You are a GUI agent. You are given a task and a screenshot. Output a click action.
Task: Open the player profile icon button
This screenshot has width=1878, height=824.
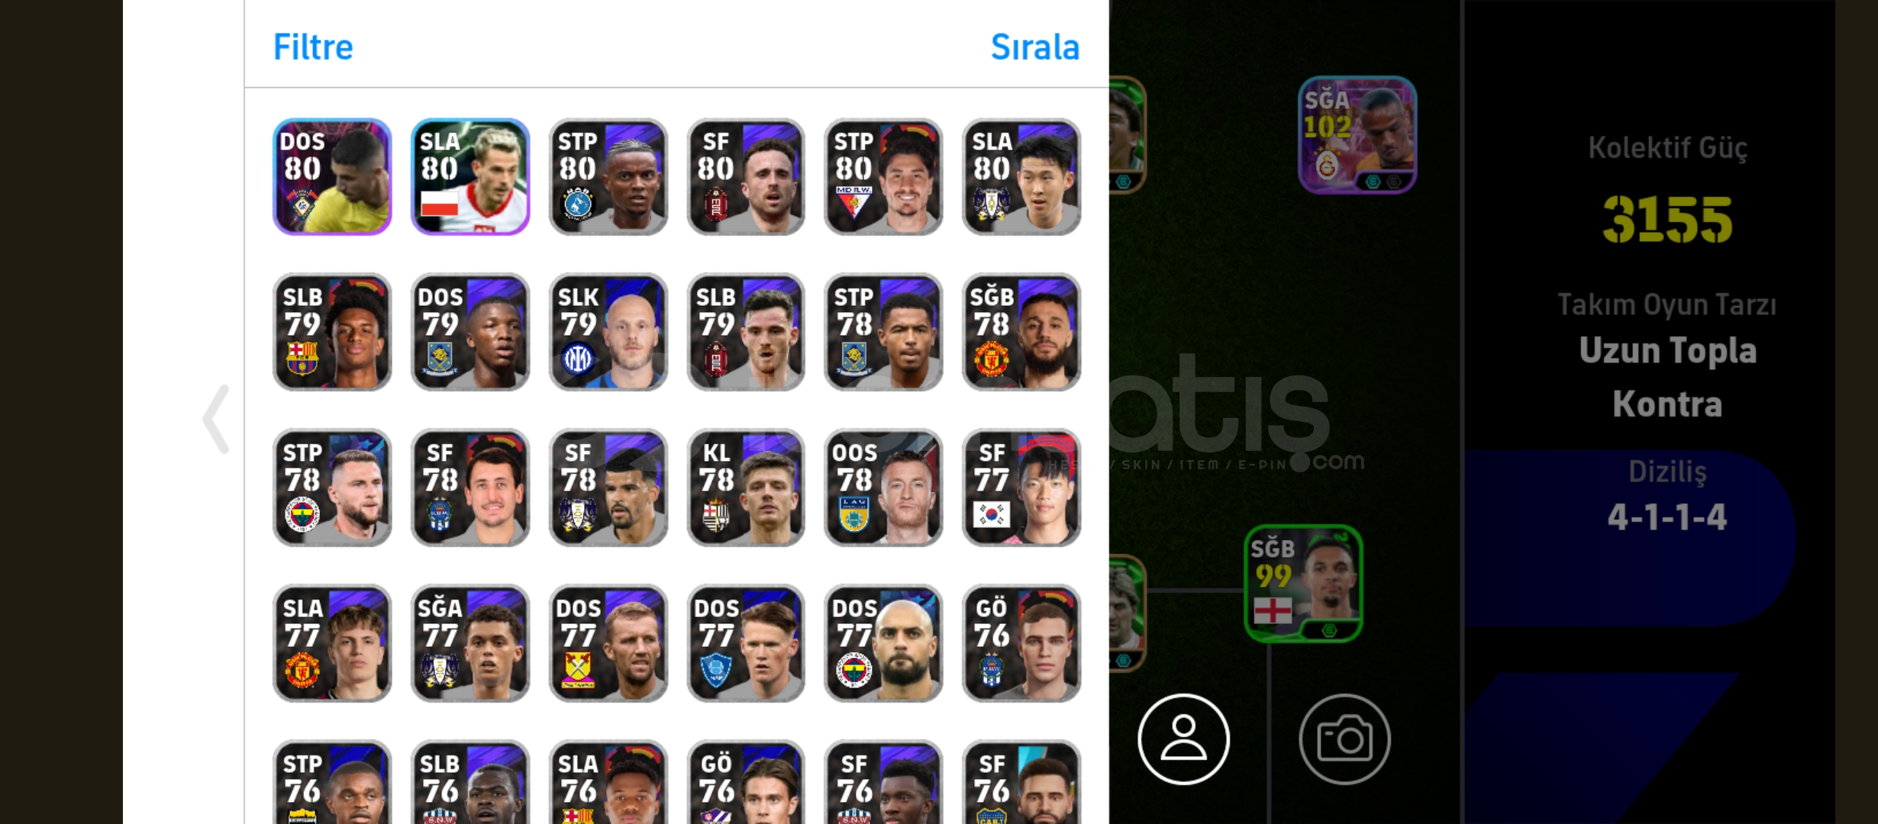[1183, 739]
